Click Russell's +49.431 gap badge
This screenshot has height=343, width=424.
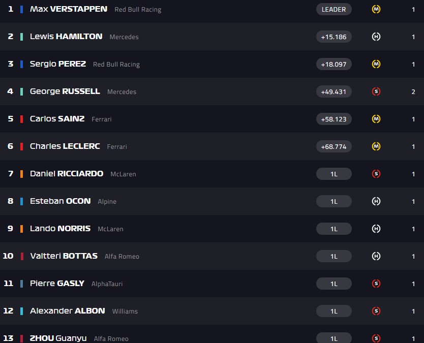pyautogui.click(x=334, y=91)
